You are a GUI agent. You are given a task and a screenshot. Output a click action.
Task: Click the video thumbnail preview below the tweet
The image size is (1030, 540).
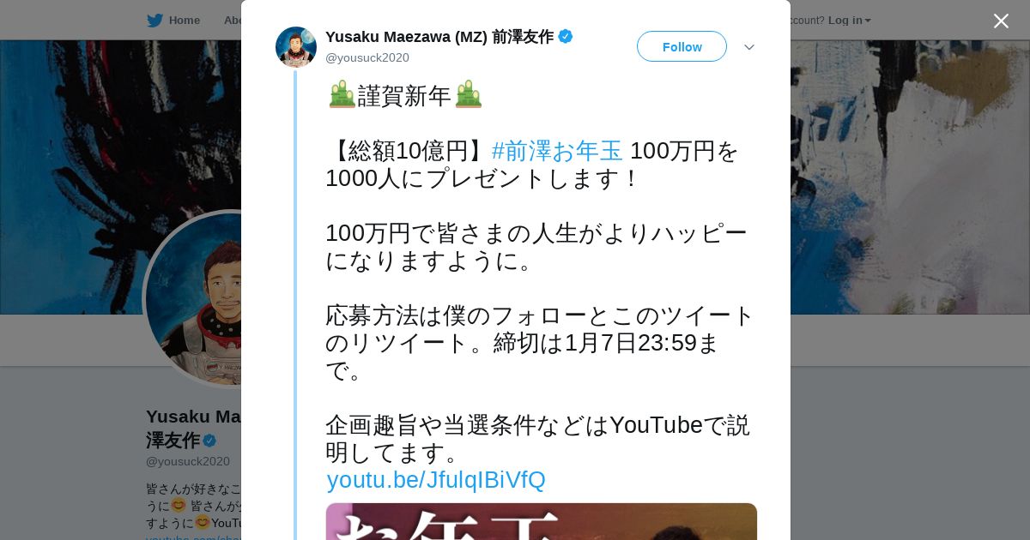[x=542, y=521]
